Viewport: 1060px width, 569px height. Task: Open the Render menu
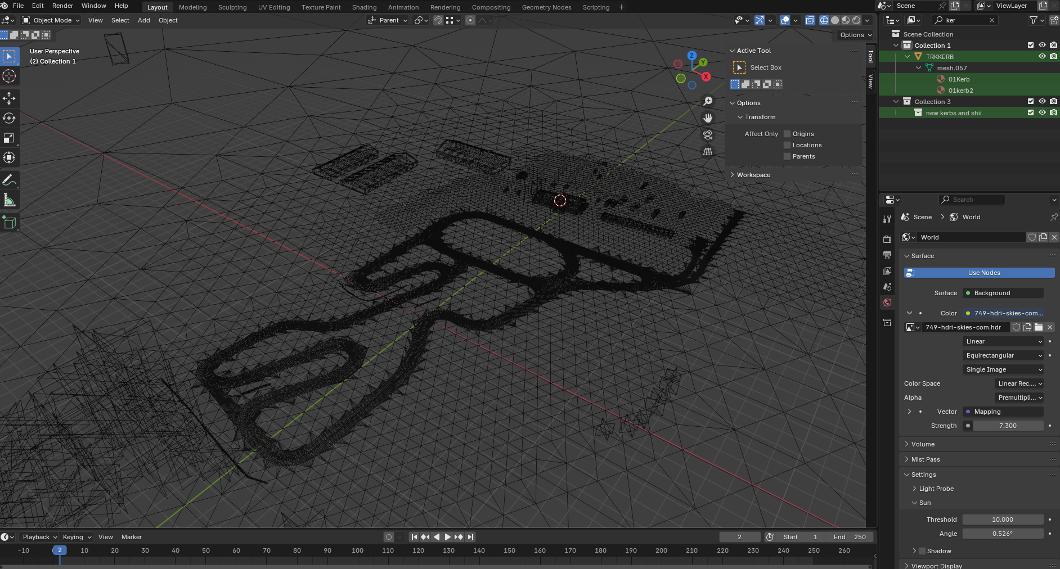[x=62, y=6]
